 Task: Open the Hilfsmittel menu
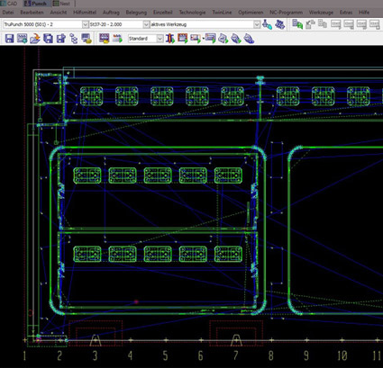[x=85, y=13]
